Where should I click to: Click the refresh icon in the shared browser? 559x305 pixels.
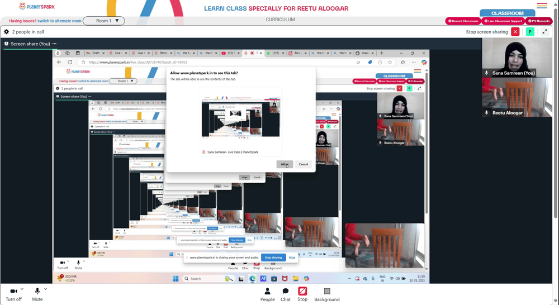70,62
